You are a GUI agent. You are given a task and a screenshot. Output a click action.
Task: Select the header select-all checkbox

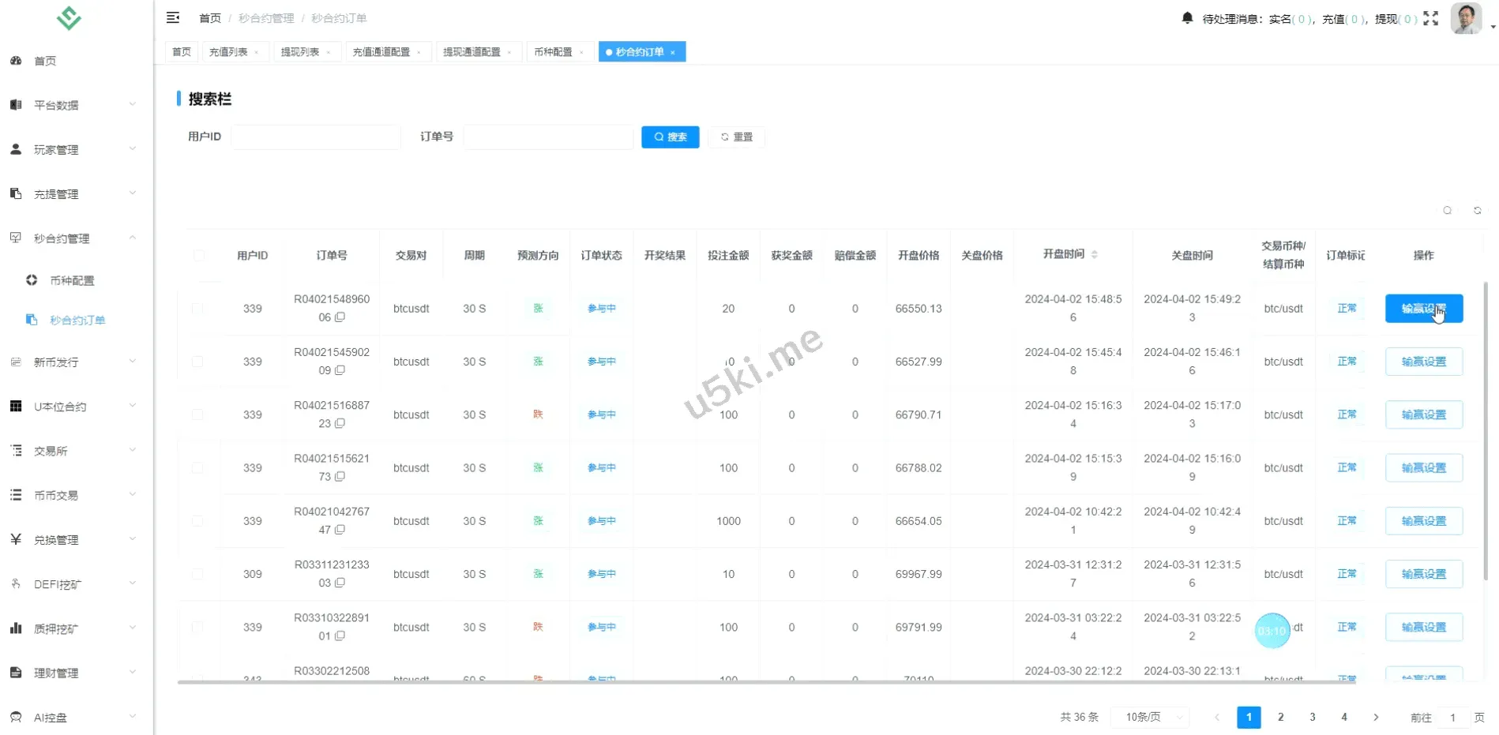[198, 255]
